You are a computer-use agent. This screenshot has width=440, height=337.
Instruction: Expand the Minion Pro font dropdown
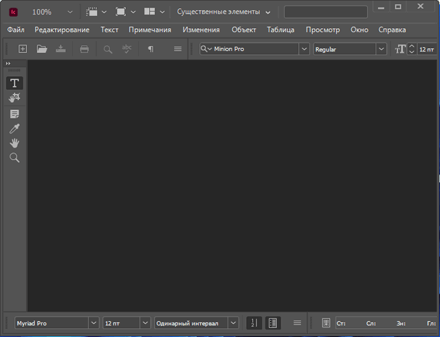tap(303, 49)
